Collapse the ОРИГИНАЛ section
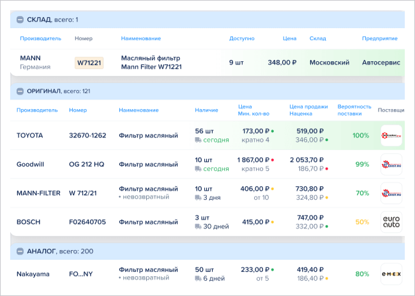The width and height of the screenshot is (415, 296). [x=20, y=91]
